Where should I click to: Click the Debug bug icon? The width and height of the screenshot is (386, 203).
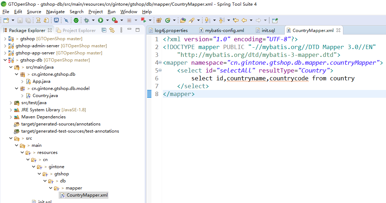(86, 21)
